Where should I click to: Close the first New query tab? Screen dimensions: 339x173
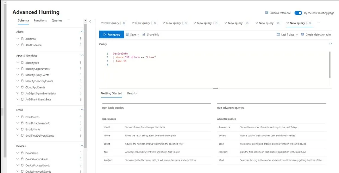click(124, 23)
